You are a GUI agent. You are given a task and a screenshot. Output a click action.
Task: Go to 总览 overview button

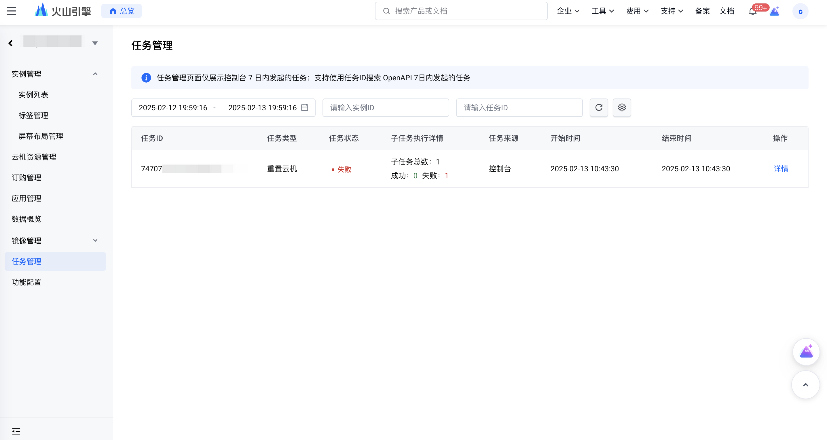click(x=122, y=11)
